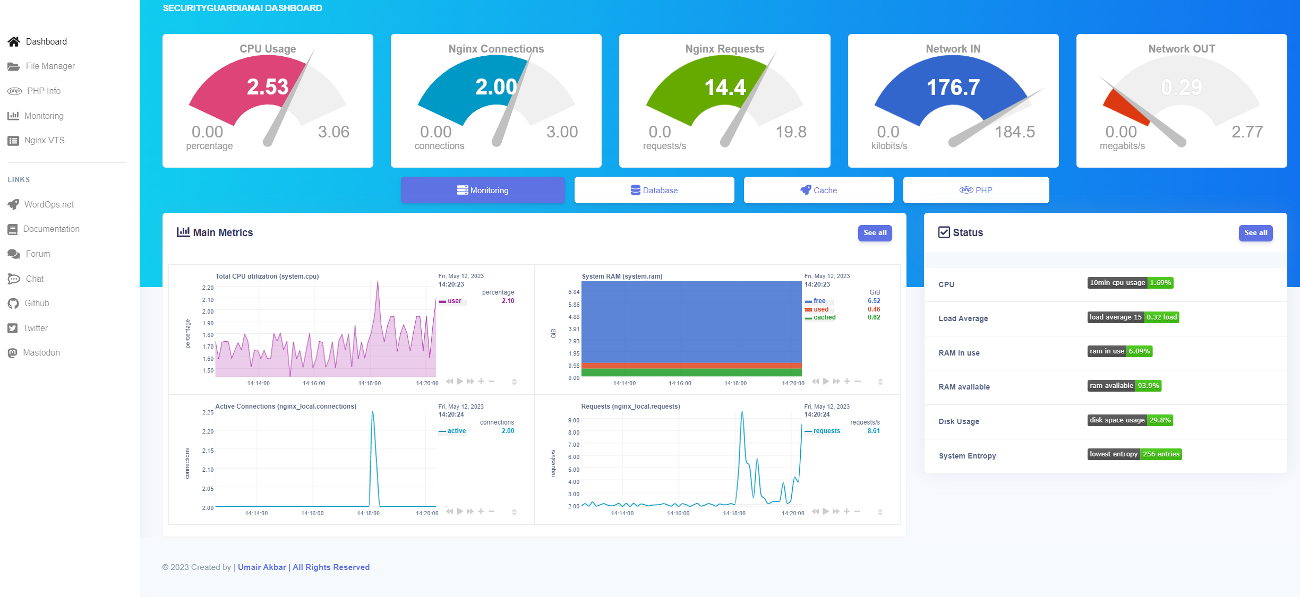Viewport: 1300px width, 597px height.
Task: Open the Mastodon sidebar link
Action: (x=41, y=353)
